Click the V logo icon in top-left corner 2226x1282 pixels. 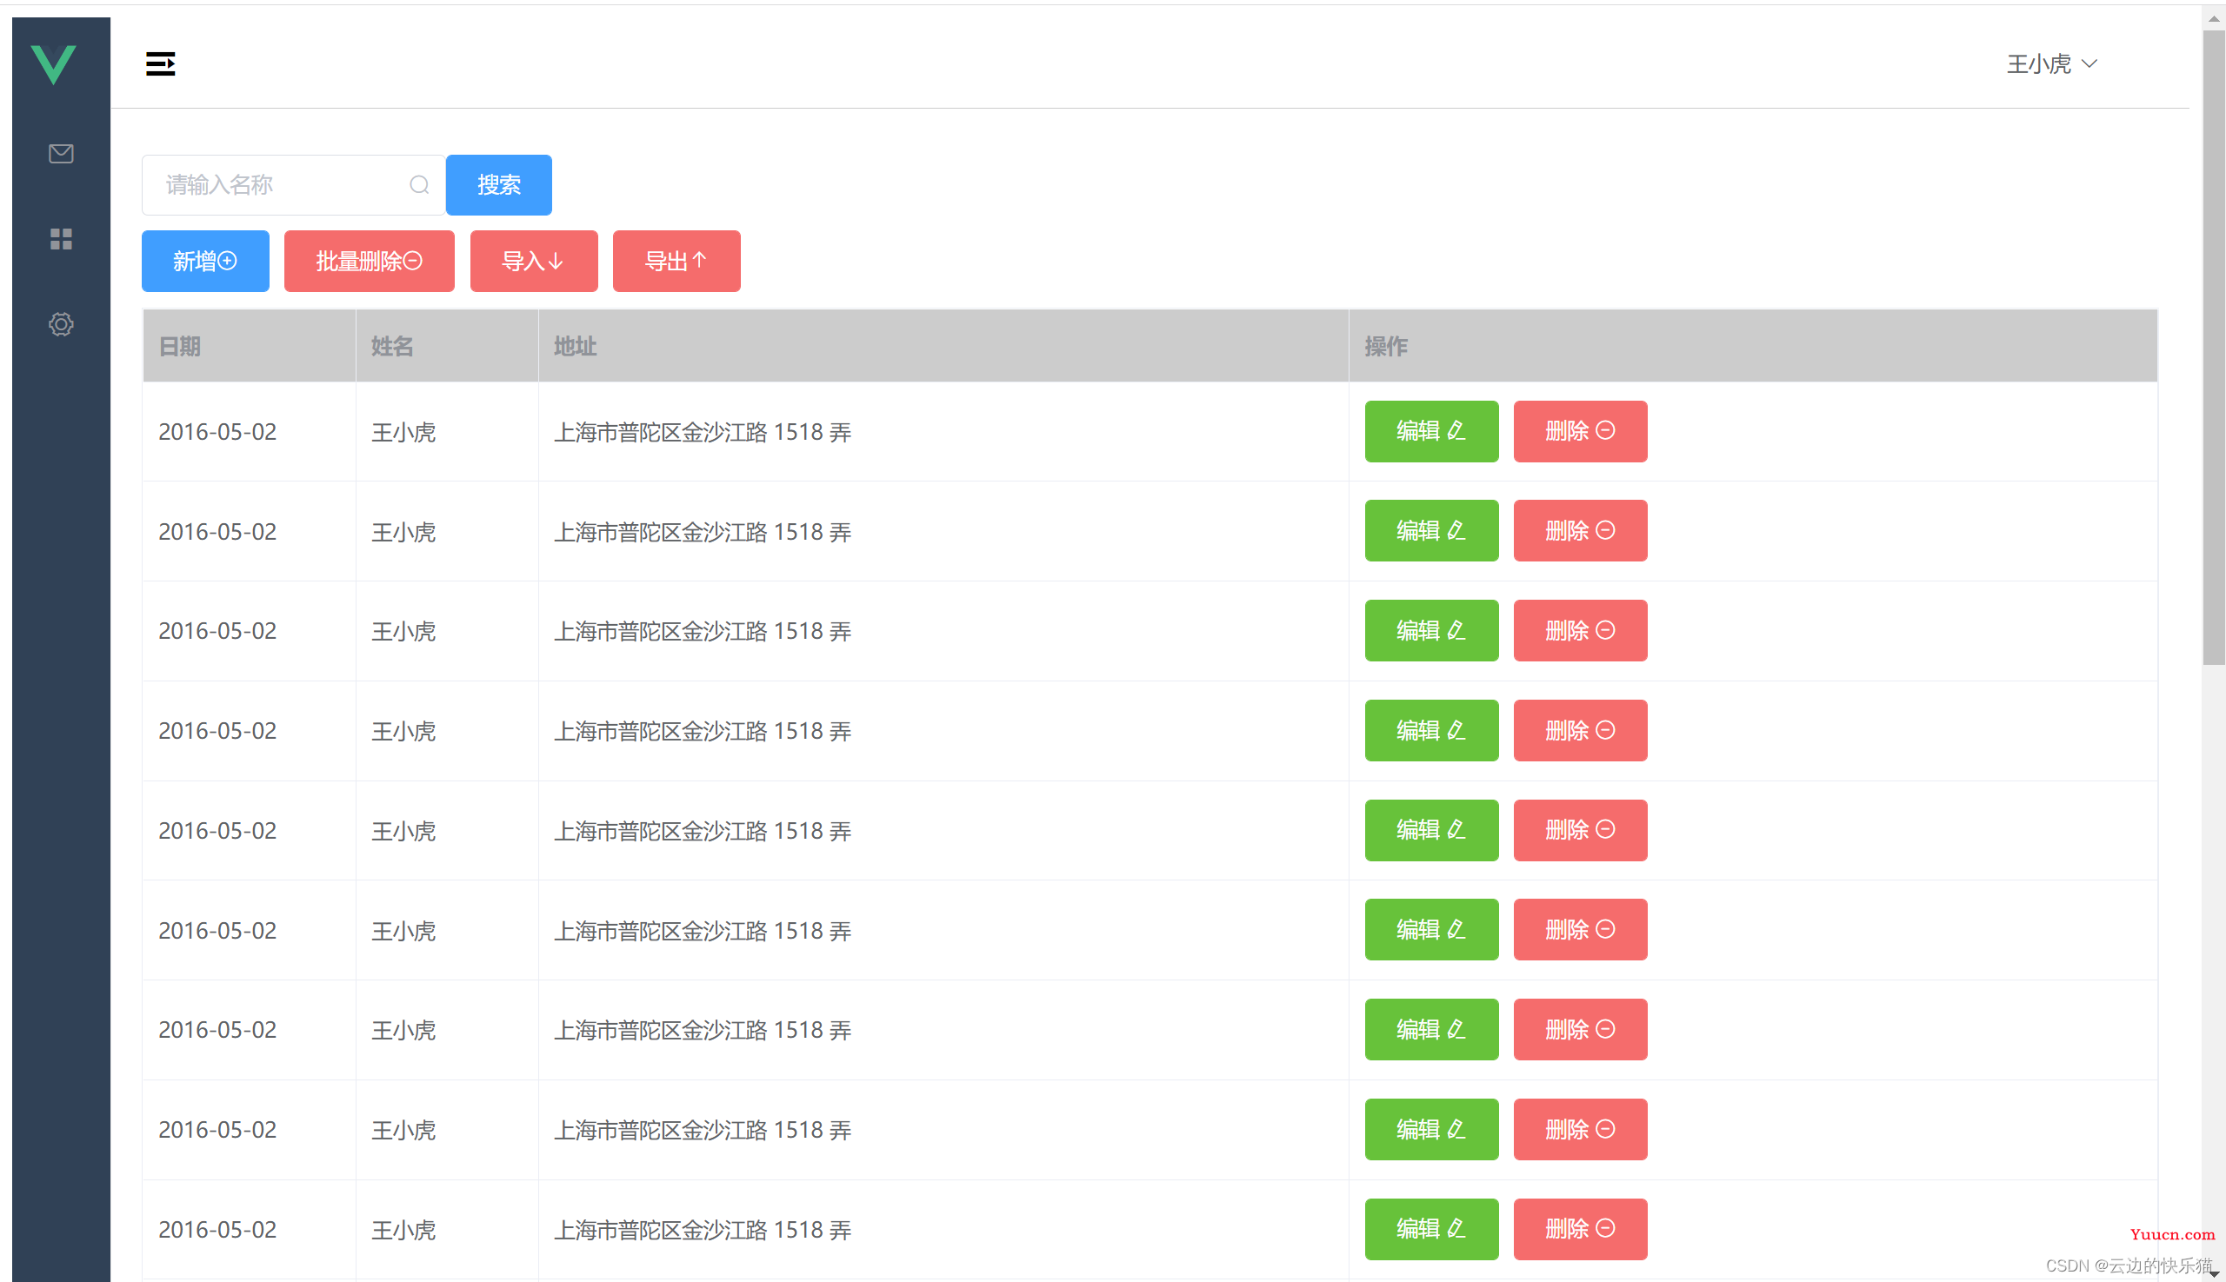tap(60, 63)
